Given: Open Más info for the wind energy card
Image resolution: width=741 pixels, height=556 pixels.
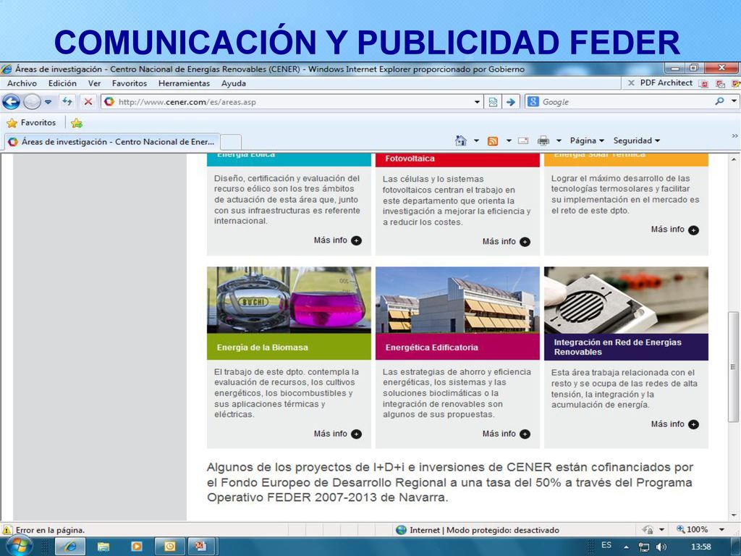Looking at the screenshot, I should click(x=337, y=240).
